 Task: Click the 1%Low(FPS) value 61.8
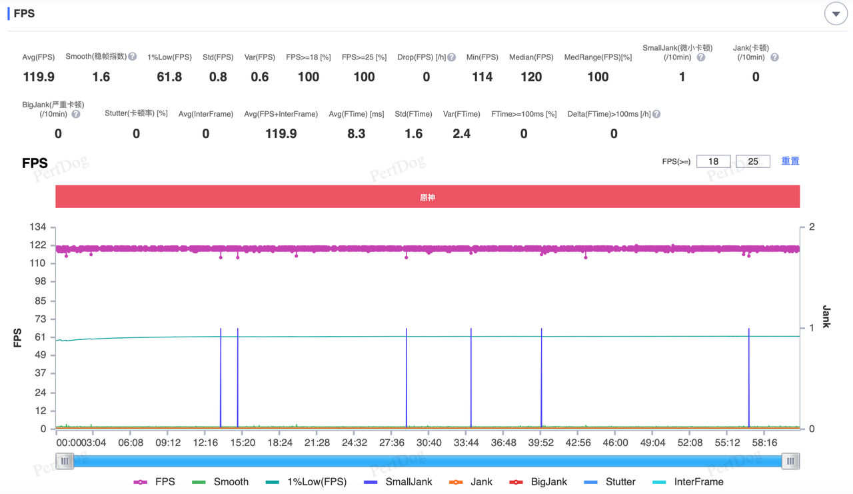[169, 77]
